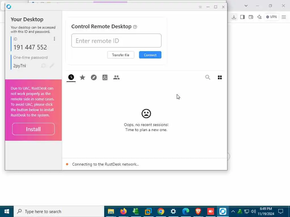The width and height of the screenshot is (290, 217).
Task: Click the Enter remote ID field
Action: (x=116, y=41)
